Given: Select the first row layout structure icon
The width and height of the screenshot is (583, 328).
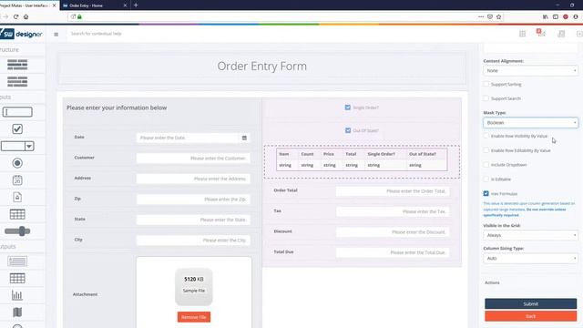Looking at the screenshot, I should pyautogui.click(x=17, y=65).
